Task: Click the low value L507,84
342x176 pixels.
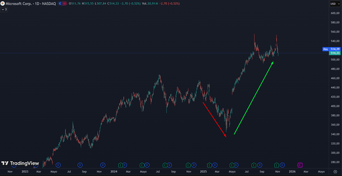Action: click(x=100, y=4)
